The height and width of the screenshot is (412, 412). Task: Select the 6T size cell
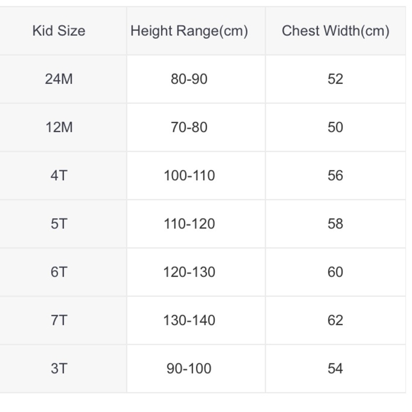[59, 272]
